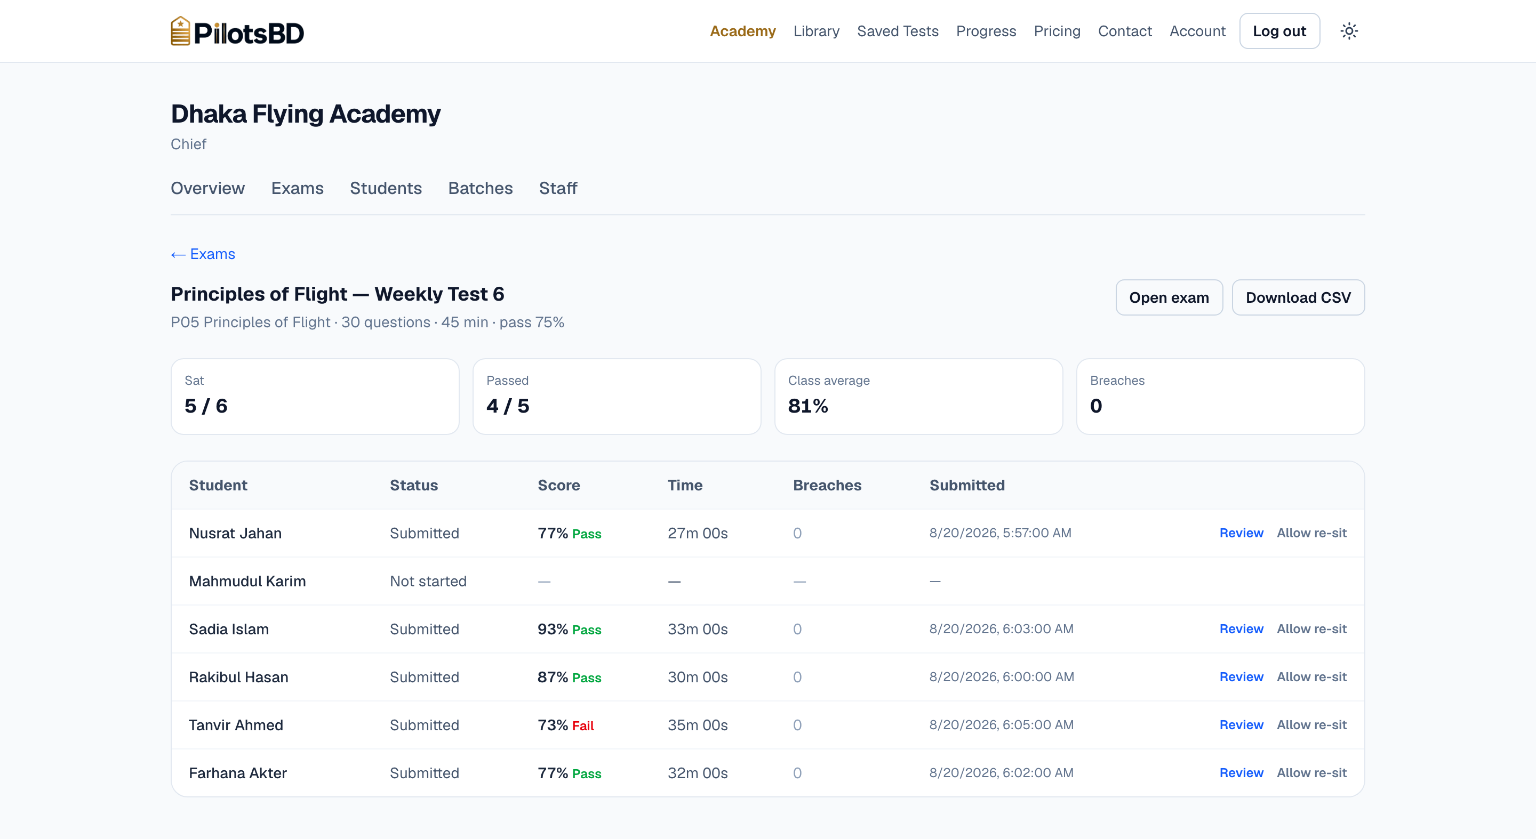Open the Students tab
Image resolution: width=1536 pixels, height=839 pixels.
tap(386, 188)
